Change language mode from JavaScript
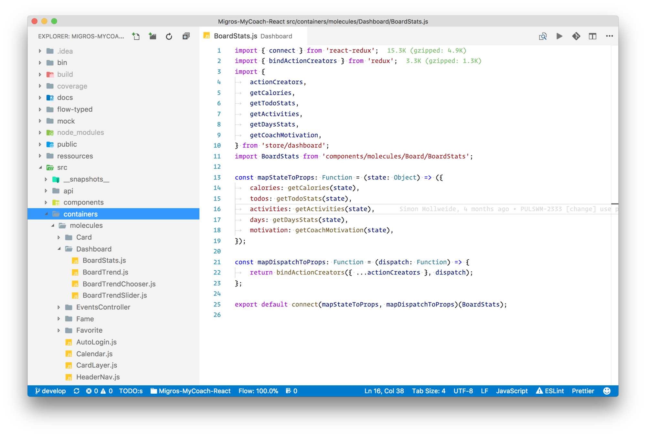The width and height of the screenshot is (646, 436). (512, 391)
